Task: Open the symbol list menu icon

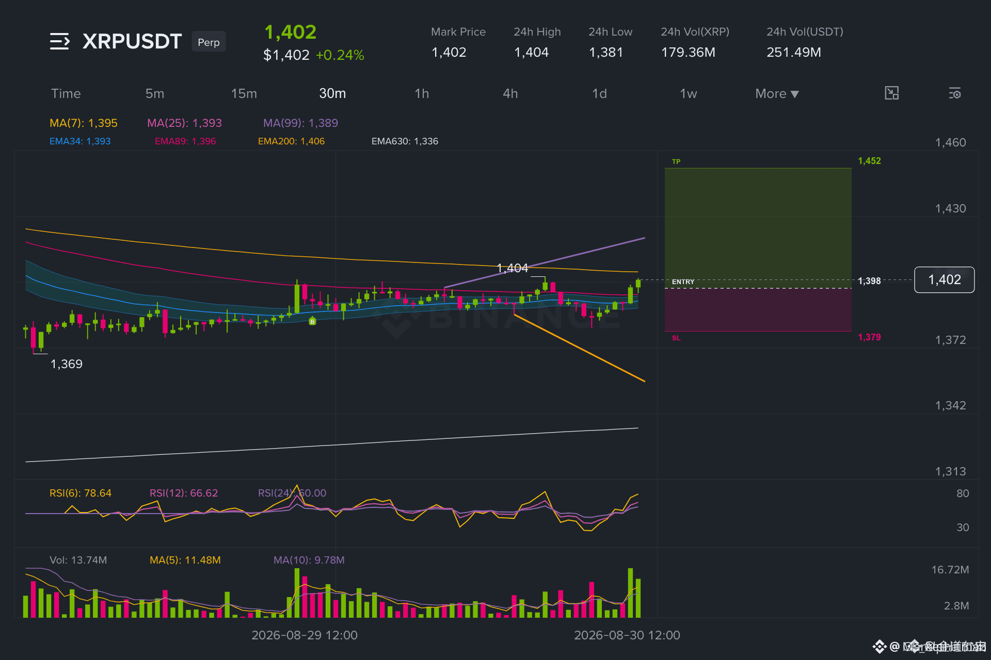Action: coord(60,41)
